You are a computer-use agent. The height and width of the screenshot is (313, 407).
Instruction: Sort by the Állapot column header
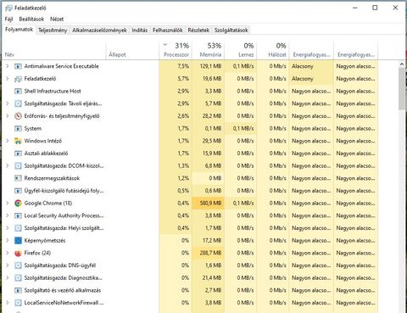click(x=133, y=50)
